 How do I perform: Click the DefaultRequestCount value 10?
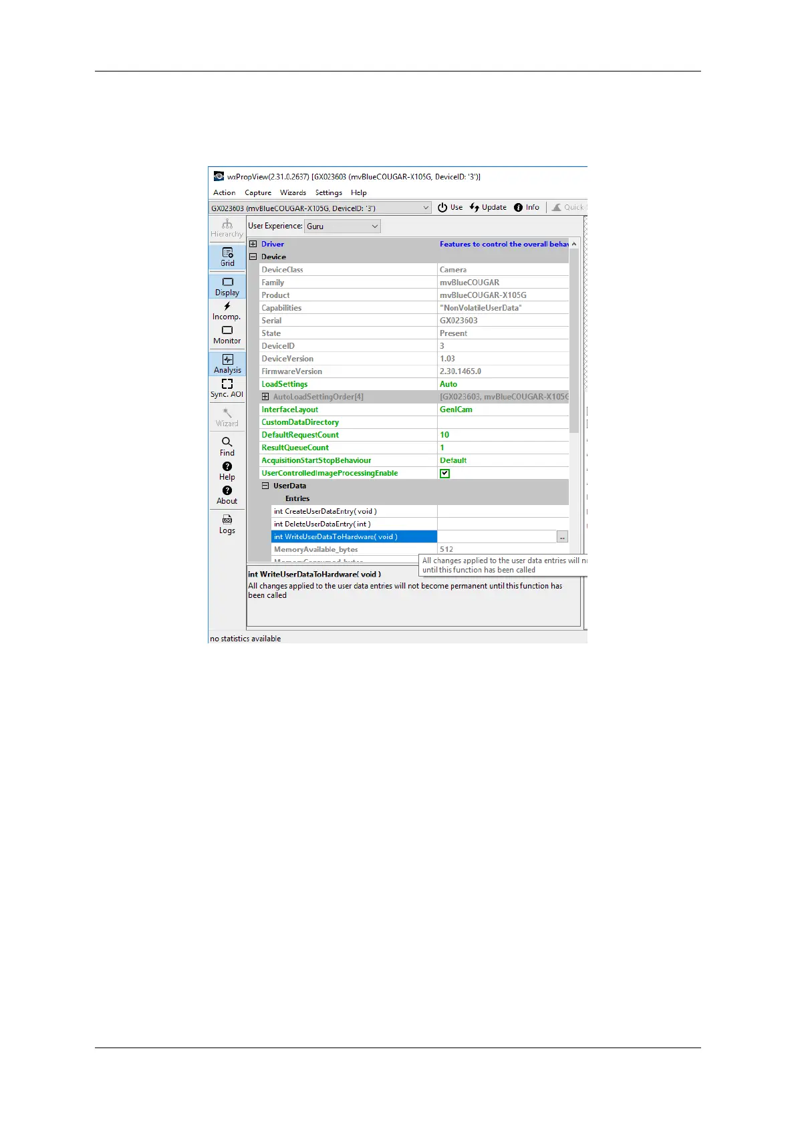[444, 435]
